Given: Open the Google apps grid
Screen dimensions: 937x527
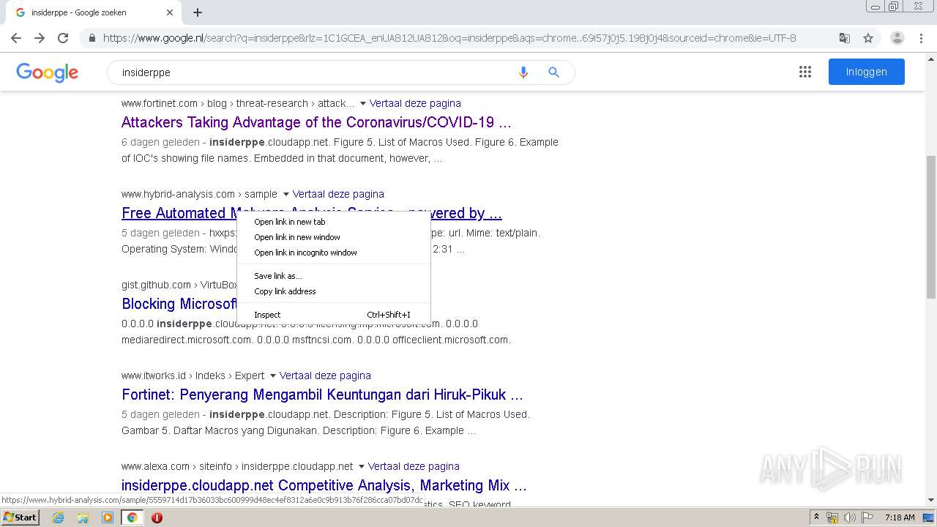Looking at the screenshot, I should [805, 72].
